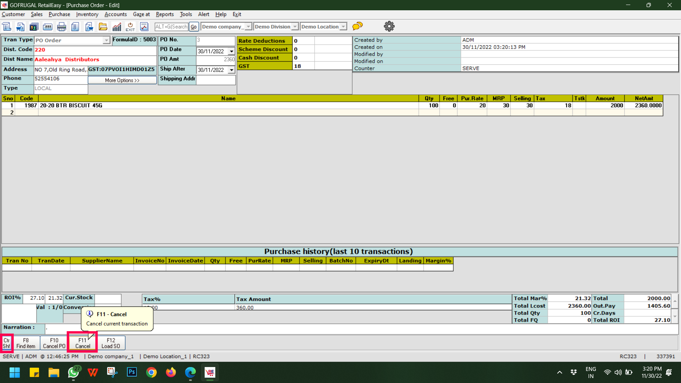This screenshot has height=383, width=681.
Task: Click the yellow chat bubbles icon
Action: [x=358, y=26]
